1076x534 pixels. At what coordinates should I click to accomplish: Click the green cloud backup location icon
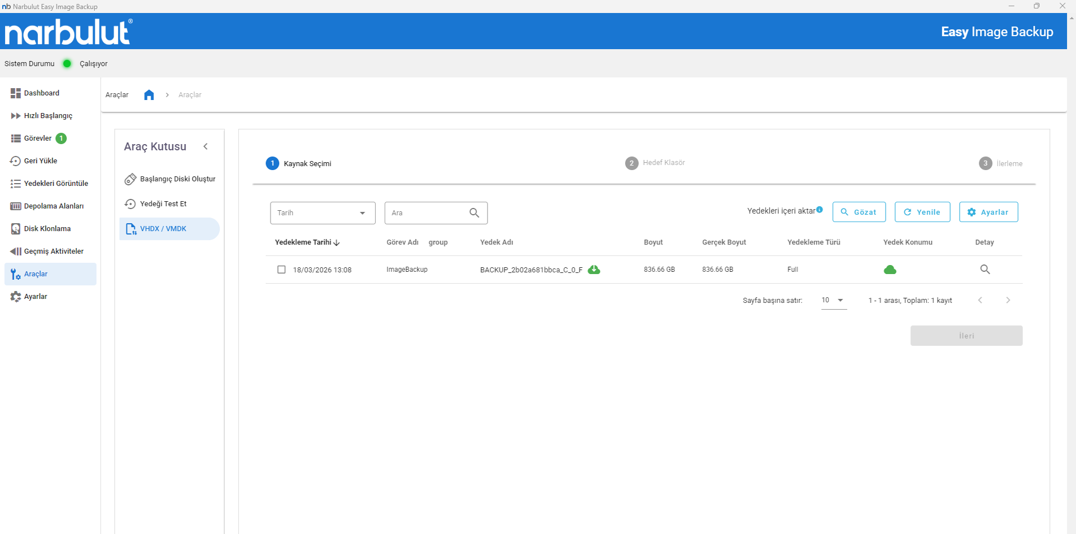click(890, 270)
